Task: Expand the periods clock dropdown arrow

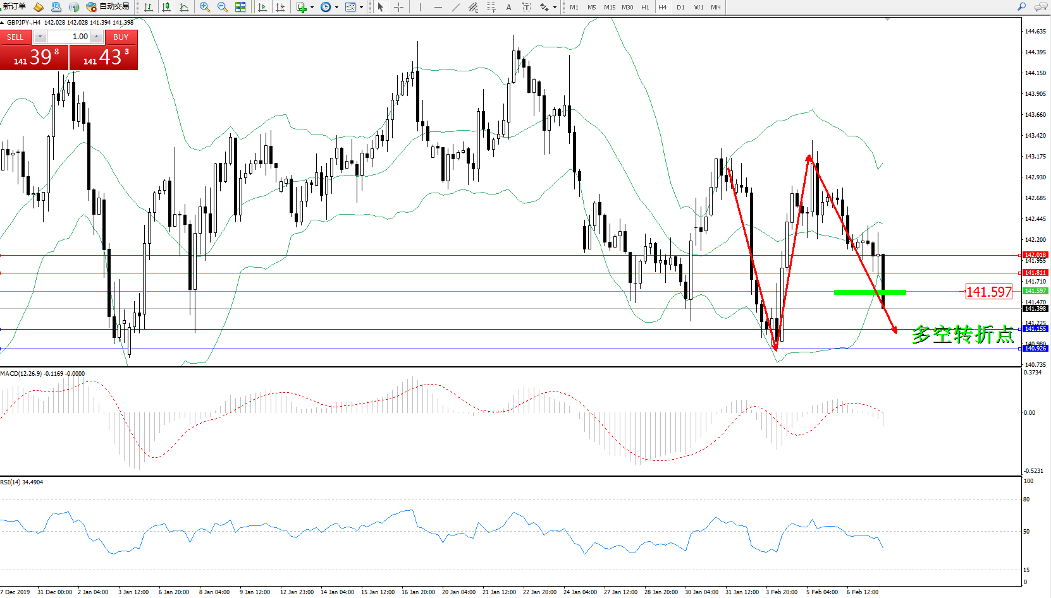Action: tap(336, 8)
